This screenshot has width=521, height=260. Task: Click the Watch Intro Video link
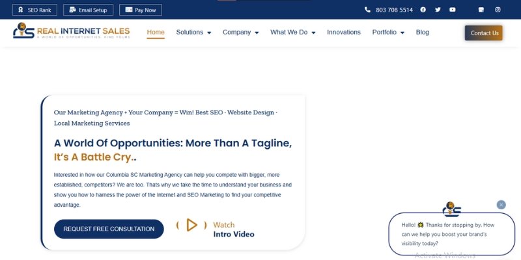tap(234, 229)
